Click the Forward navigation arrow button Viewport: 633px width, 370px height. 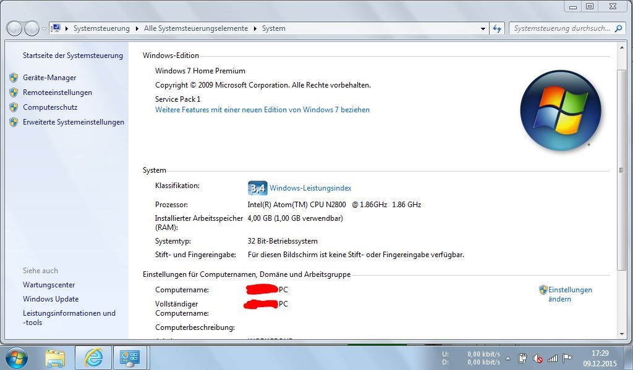tap(32, 28)
